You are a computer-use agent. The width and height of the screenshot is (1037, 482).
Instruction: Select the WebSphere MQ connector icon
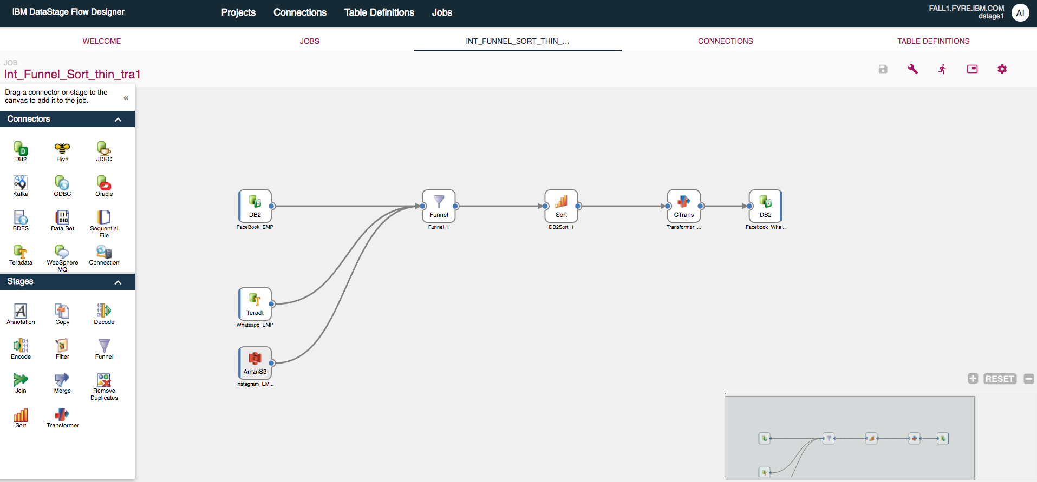(62, 252)
